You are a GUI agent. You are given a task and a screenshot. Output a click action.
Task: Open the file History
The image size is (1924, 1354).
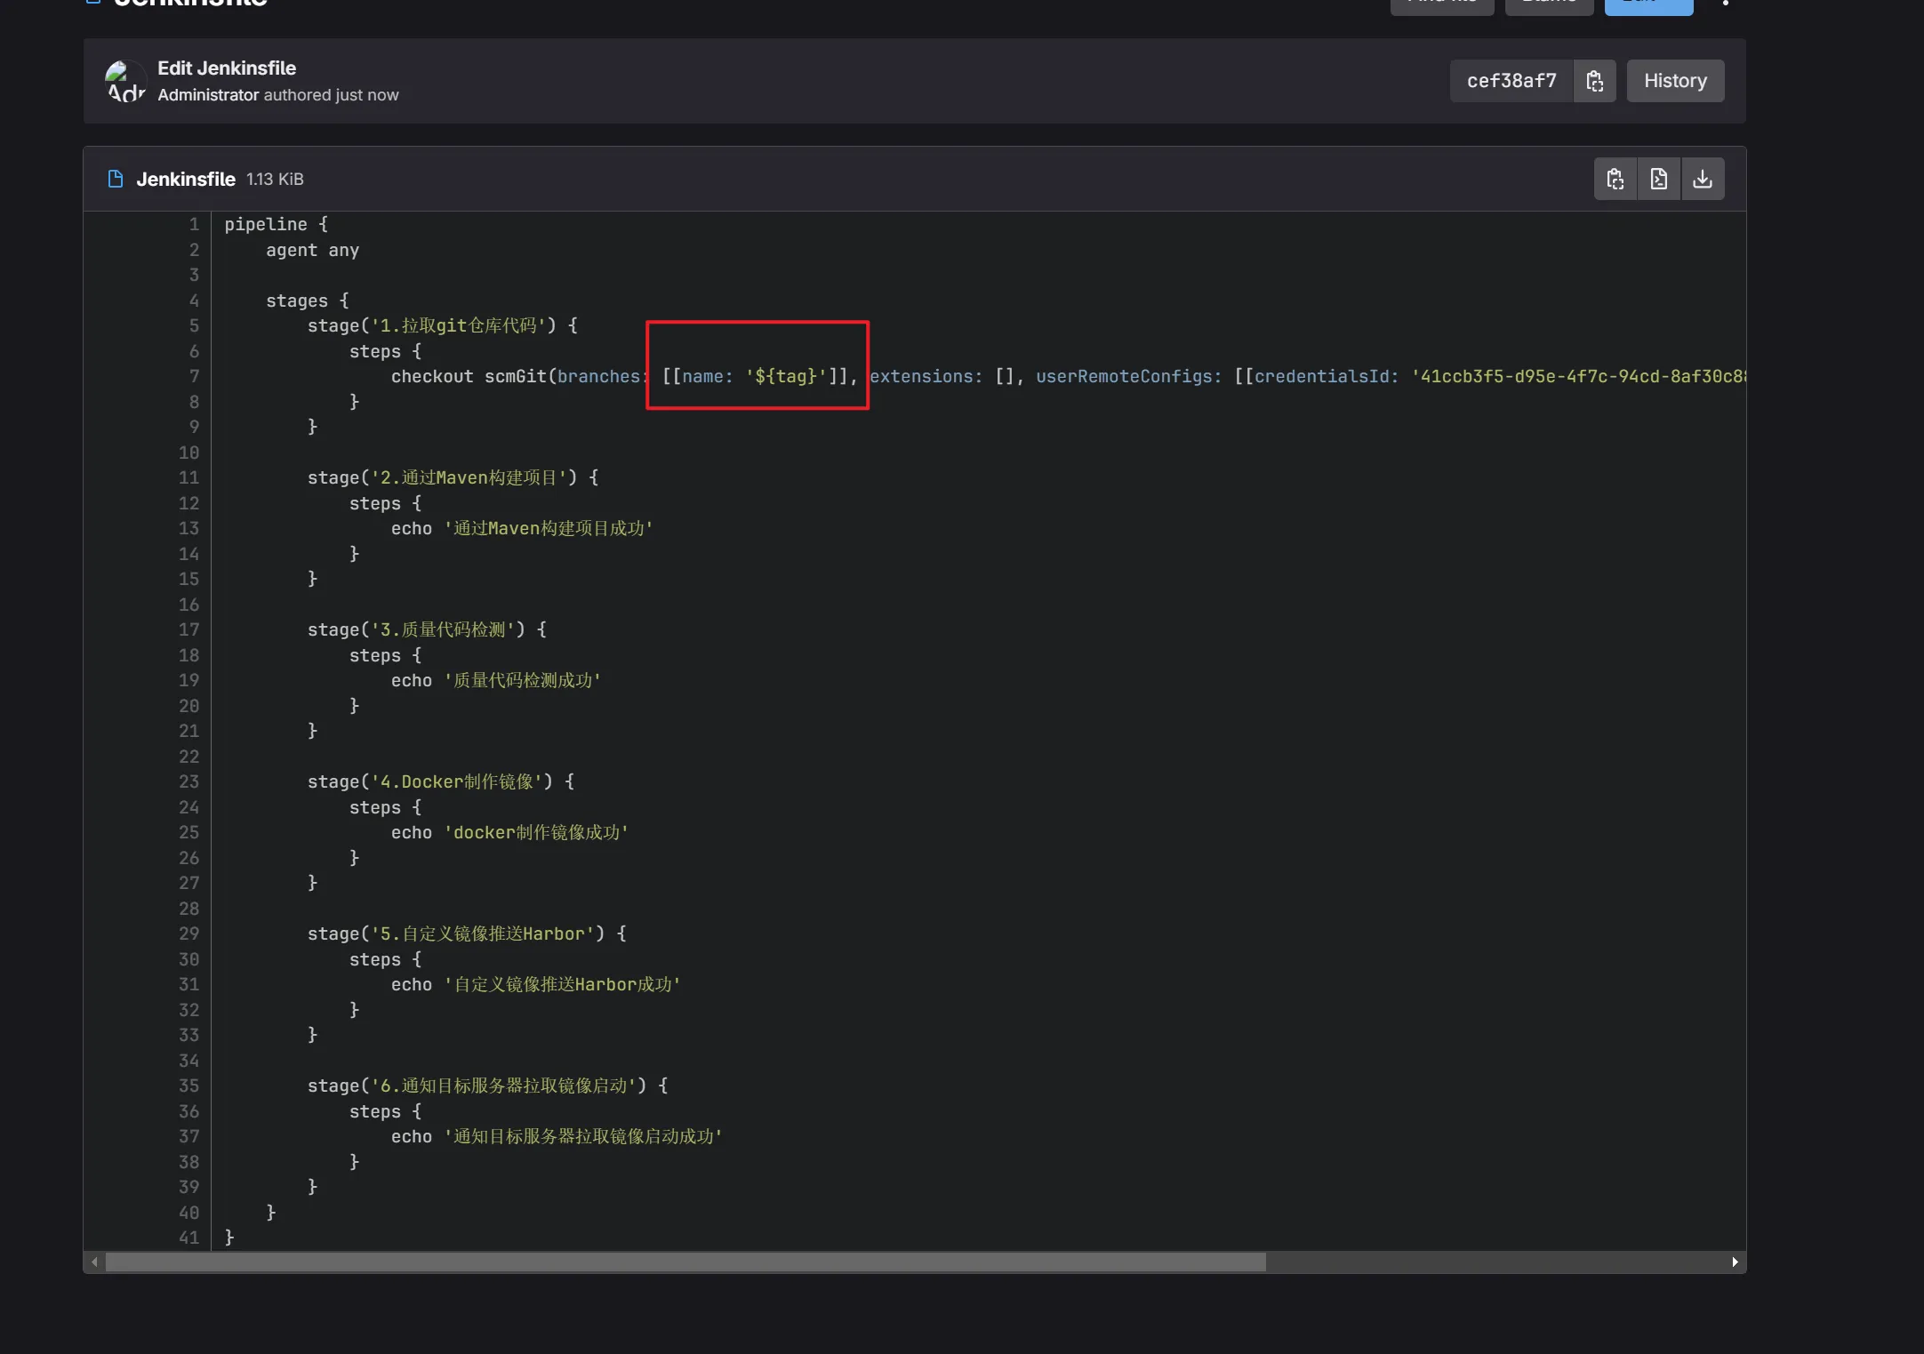[x=1674, y=81]
